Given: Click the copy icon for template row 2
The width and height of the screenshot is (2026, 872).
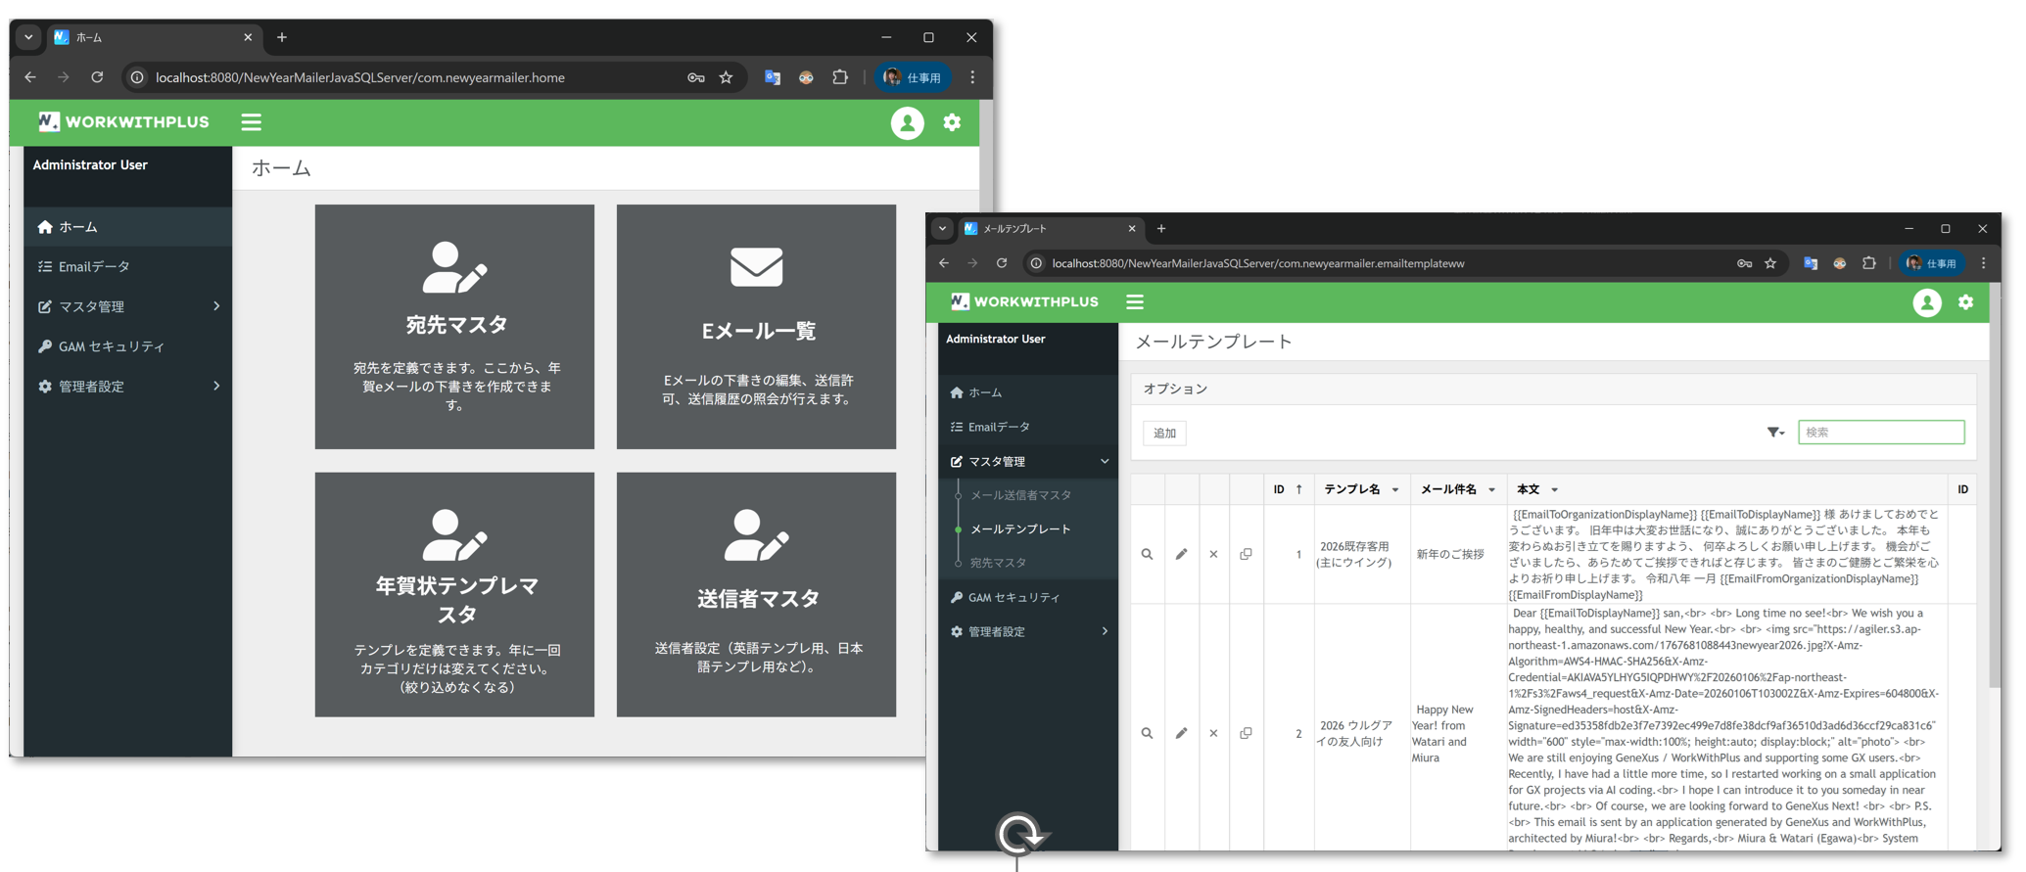Looking at the screenshot, I should click(1246, 733).
